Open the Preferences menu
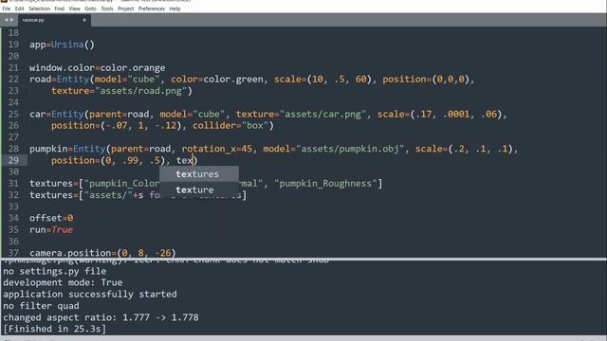Viewport: 607px width, 341px height. pos(152,9)
